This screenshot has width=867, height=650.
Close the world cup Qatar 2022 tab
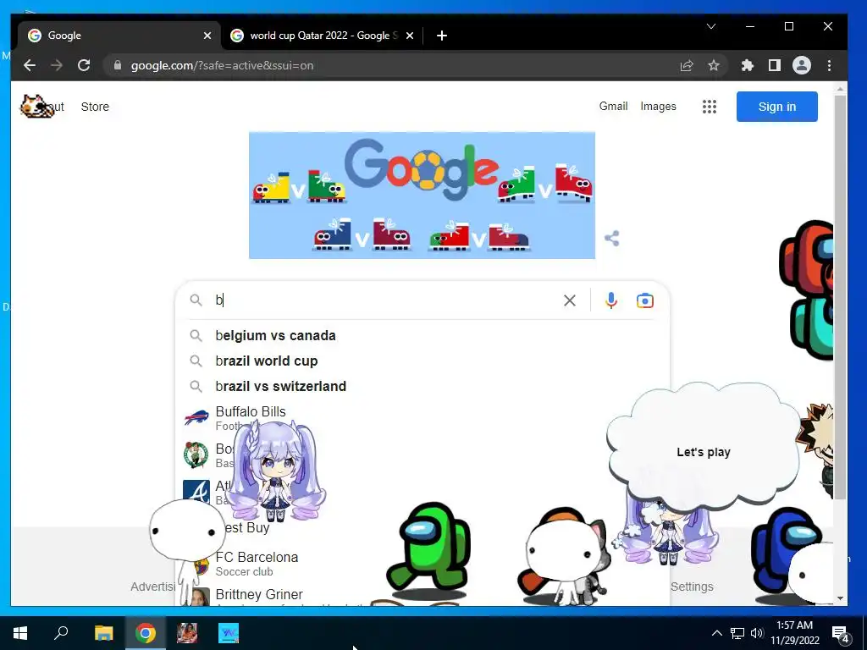pos(410,36)
